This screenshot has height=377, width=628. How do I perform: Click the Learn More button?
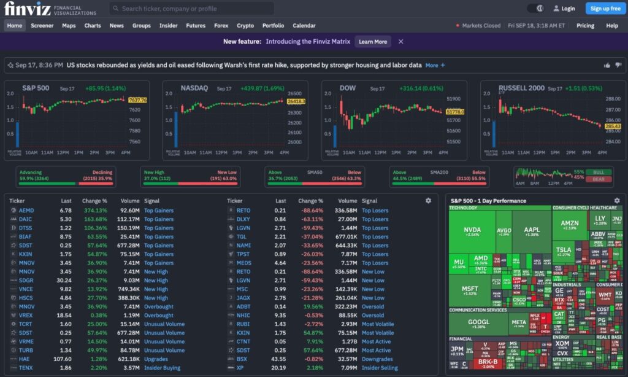point(373,41)
